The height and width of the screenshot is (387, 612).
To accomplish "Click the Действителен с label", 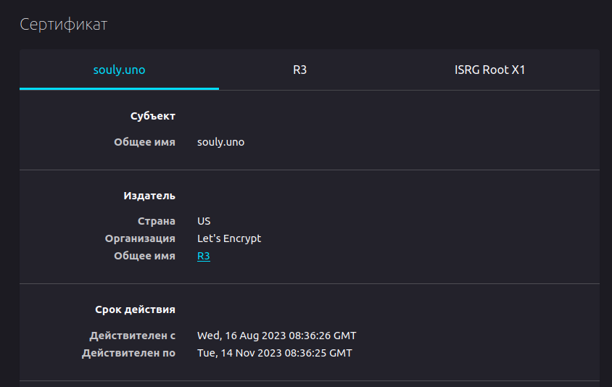I will pyautogui.click(x=133, y=336).
